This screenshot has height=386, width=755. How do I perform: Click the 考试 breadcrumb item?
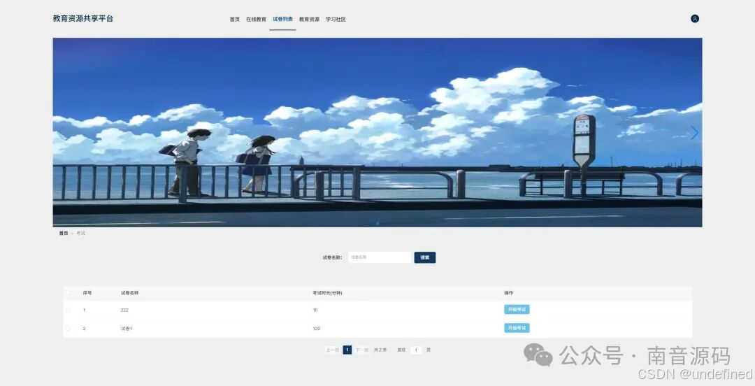click(x=80, y=234)
